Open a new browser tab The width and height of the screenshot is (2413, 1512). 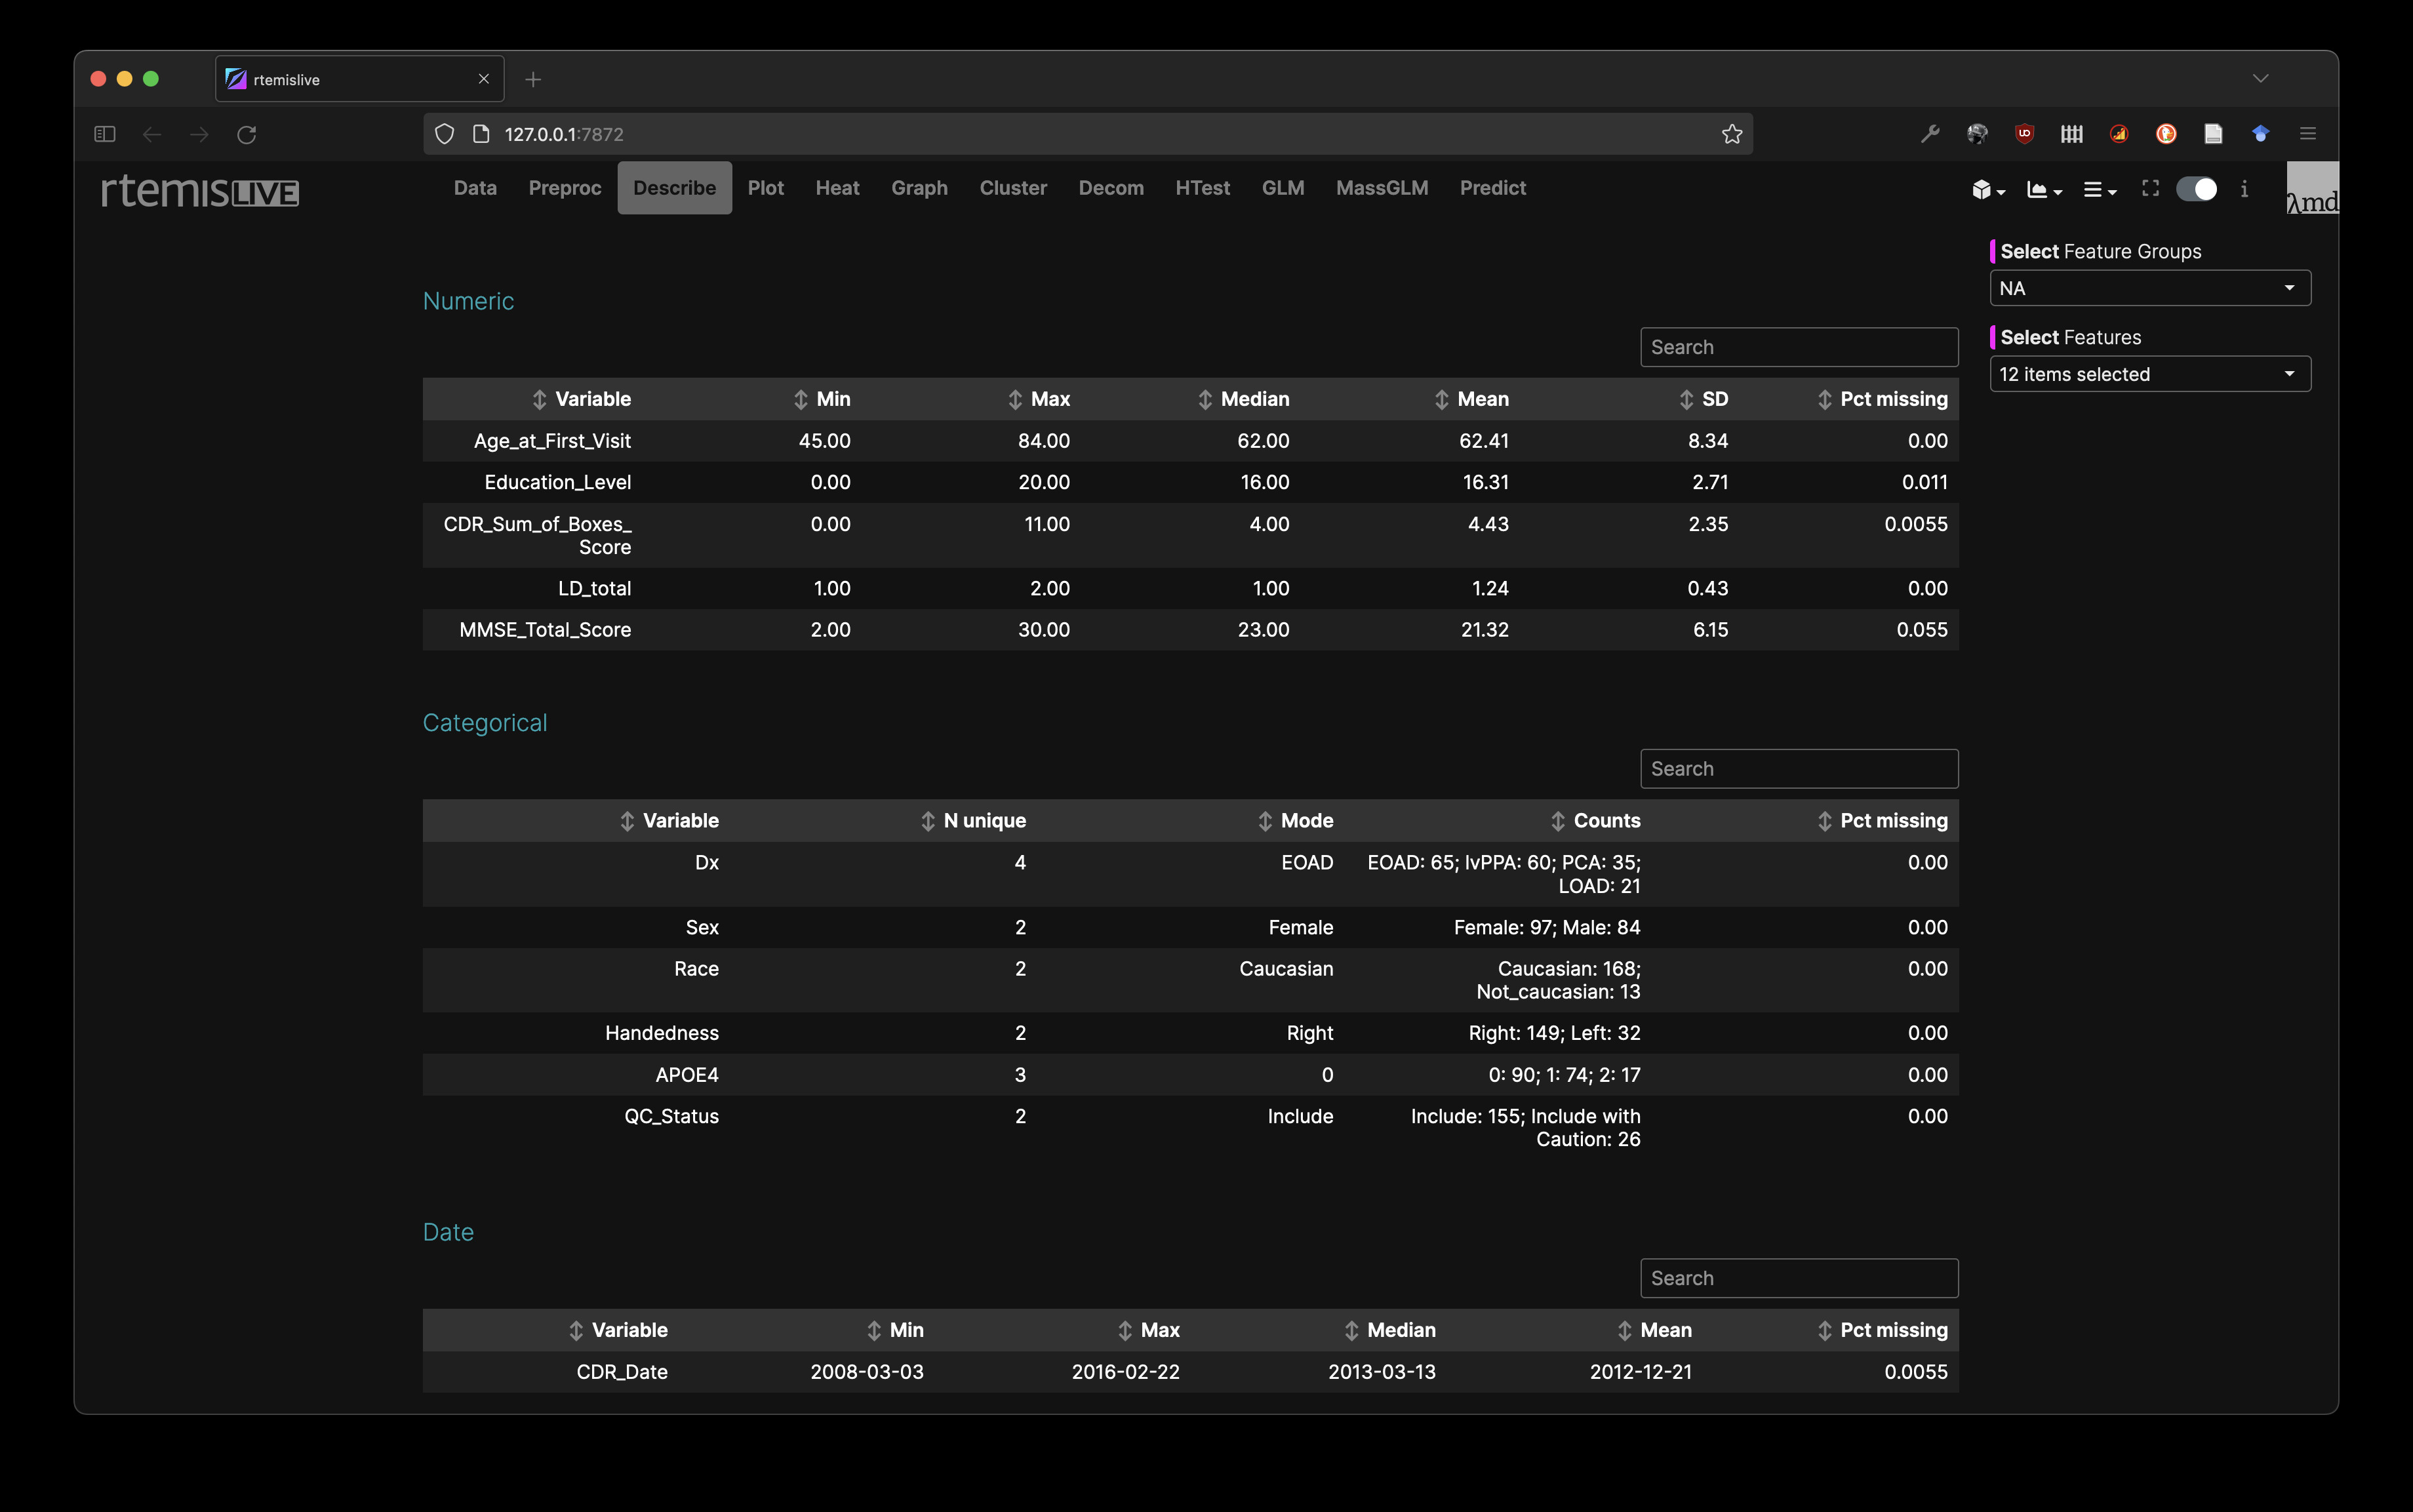click(533, 79)
